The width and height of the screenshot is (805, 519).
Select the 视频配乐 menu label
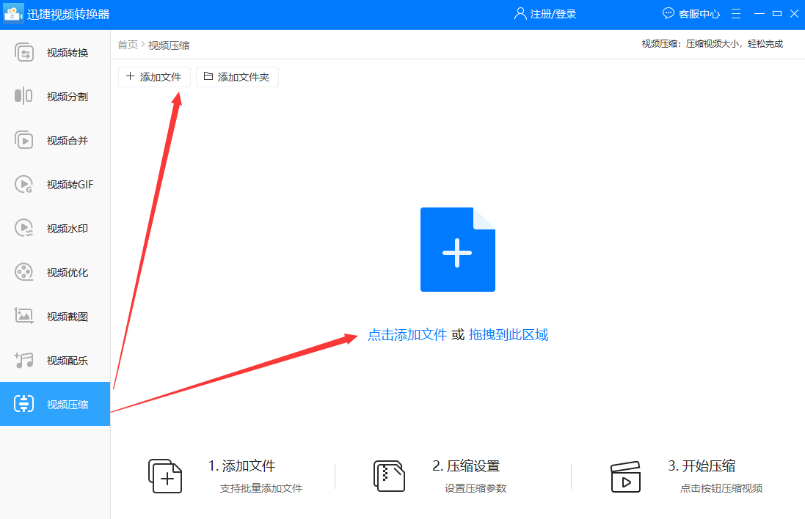click(x=68, y=361)
